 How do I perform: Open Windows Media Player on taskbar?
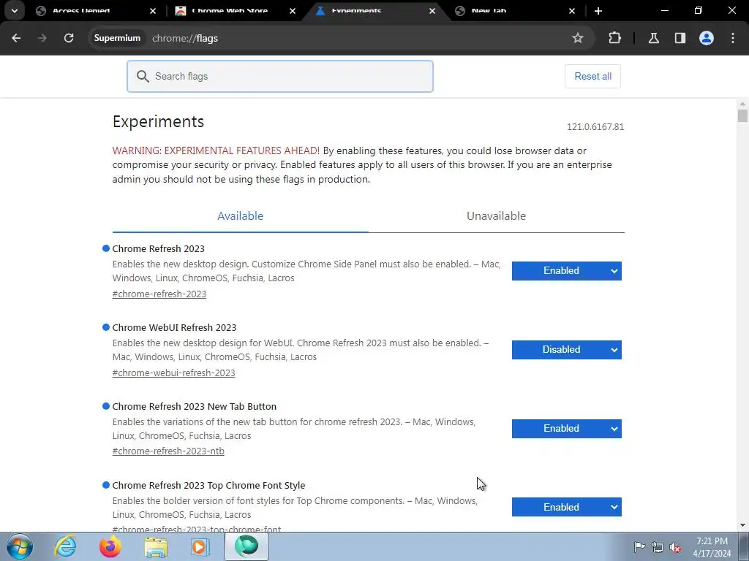(200, 546)
